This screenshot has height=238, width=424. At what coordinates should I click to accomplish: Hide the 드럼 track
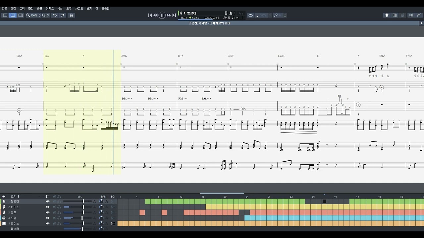tap(48, 218)
